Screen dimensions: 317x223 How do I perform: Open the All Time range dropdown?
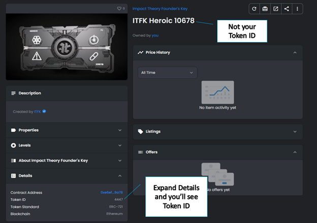[x=168, y=72]
